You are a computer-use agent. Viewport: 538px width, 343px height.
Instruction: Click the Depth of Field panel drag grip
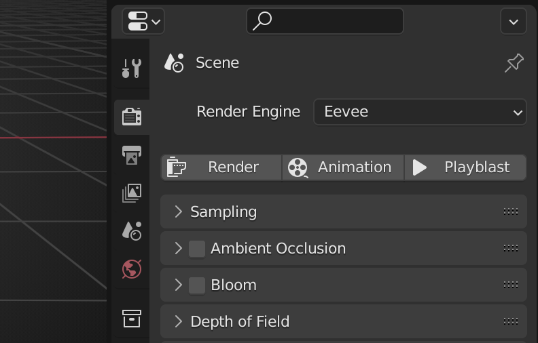point(511,321)
